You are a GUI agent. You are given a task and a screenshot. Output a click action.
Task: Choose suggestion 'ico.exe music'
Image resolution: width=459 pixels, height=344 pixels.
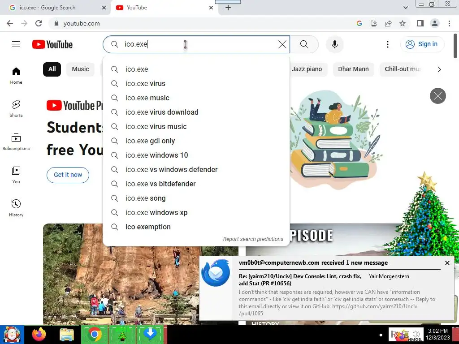click(x=196, y=98)
